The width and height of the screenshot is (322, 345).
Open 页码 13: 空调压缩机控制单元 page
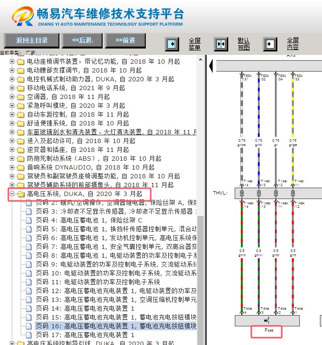click(x=116, y=300)
